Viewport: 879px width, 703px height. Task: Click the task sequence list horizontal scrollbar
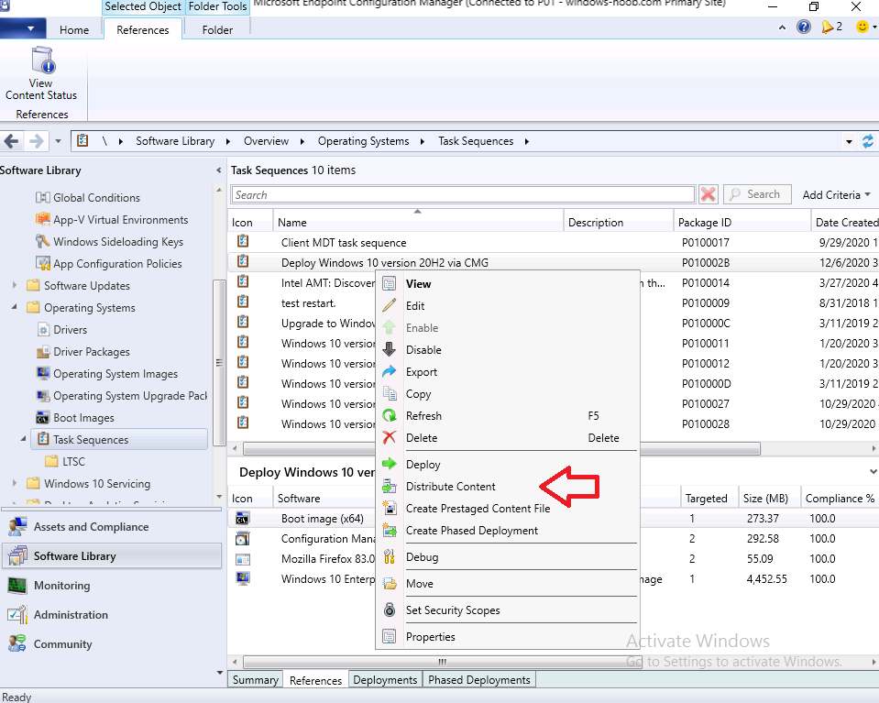point(501,448)
